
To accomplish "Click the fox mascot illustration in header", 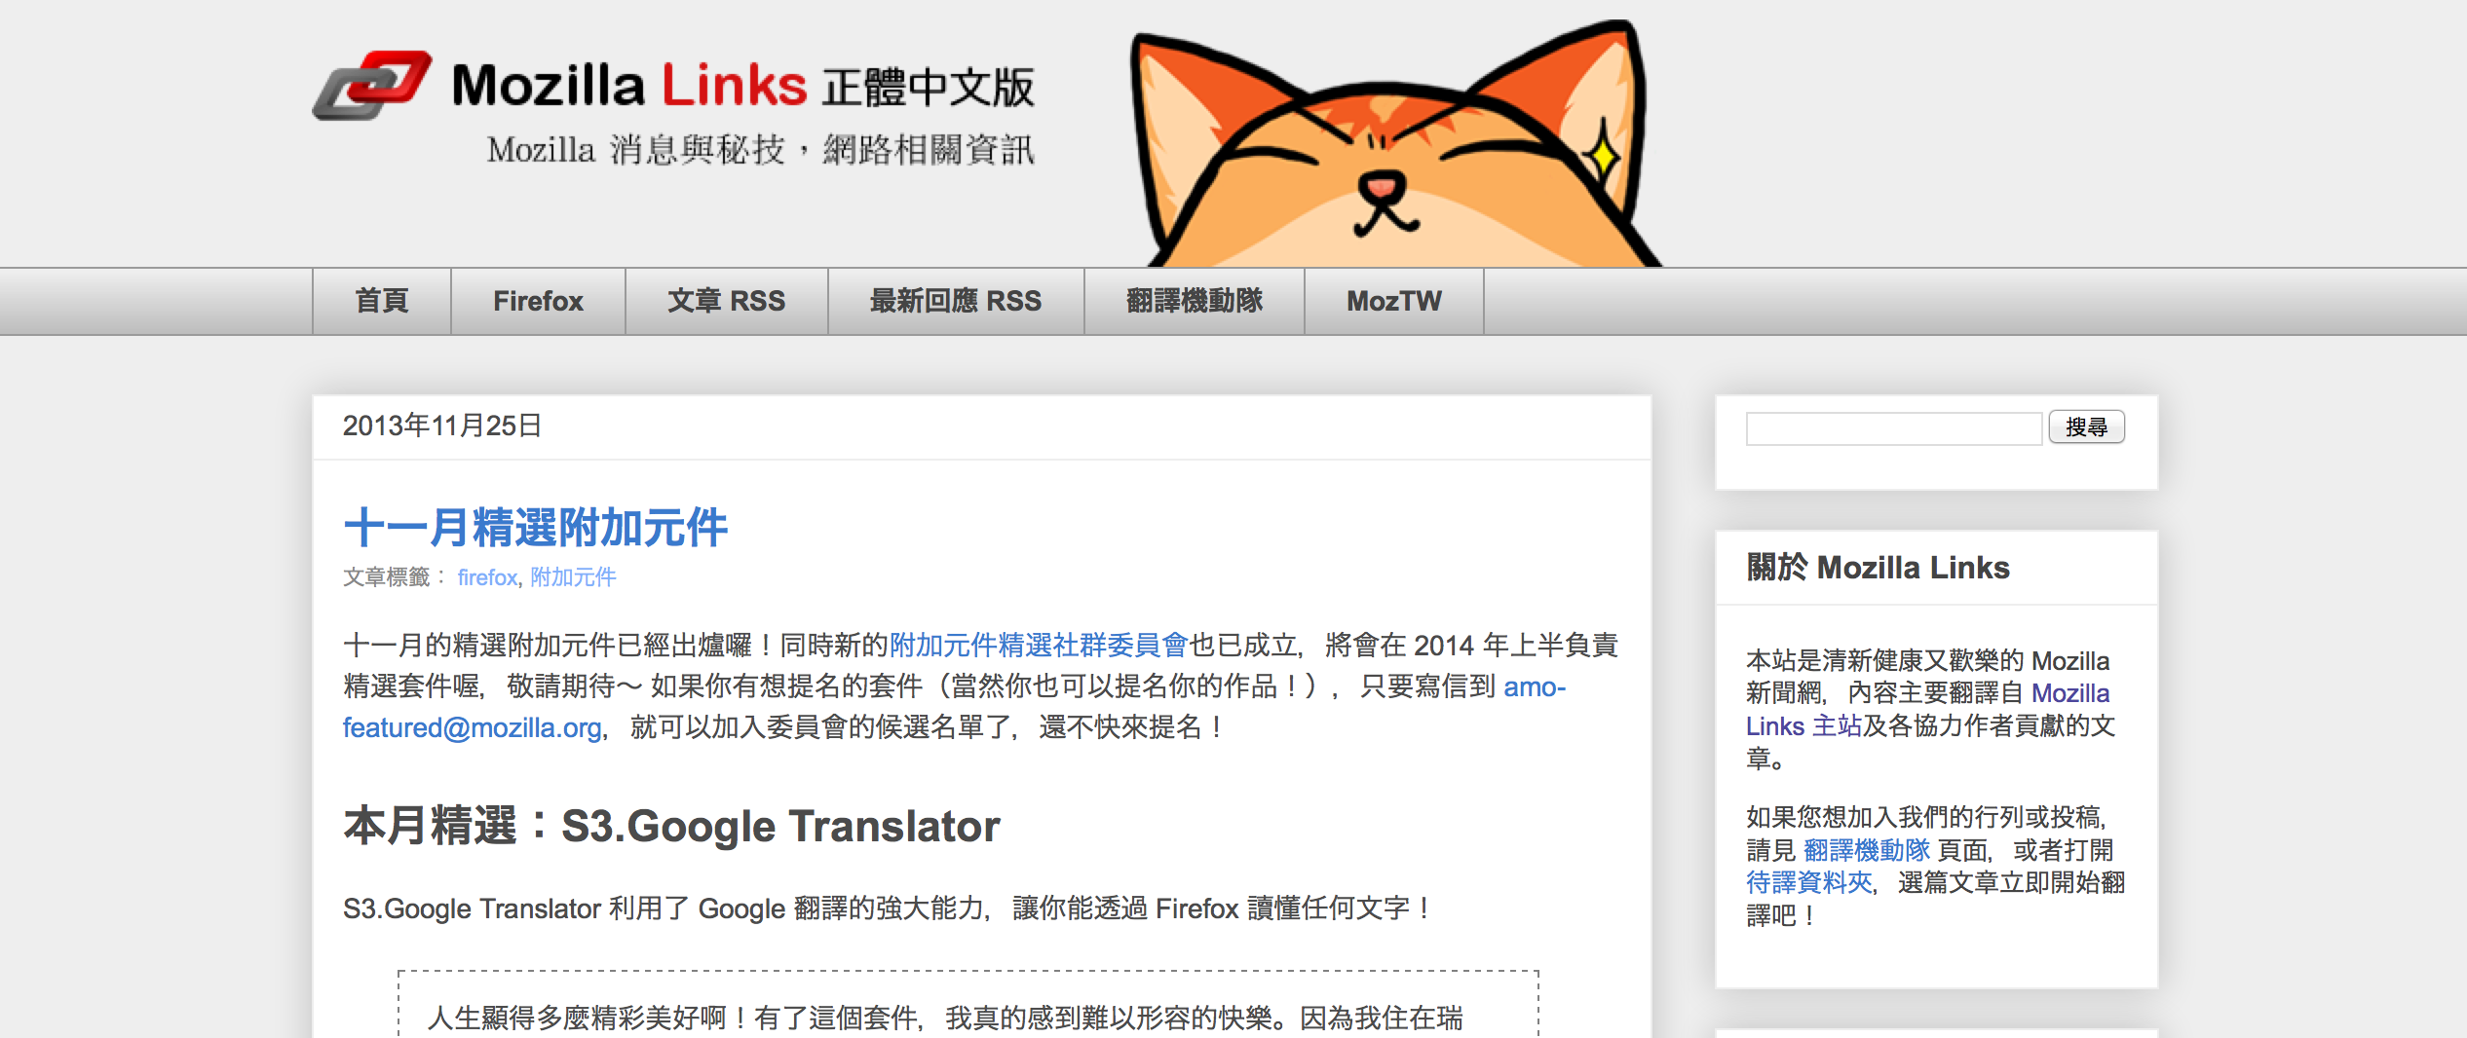I will pos(1395,144).
